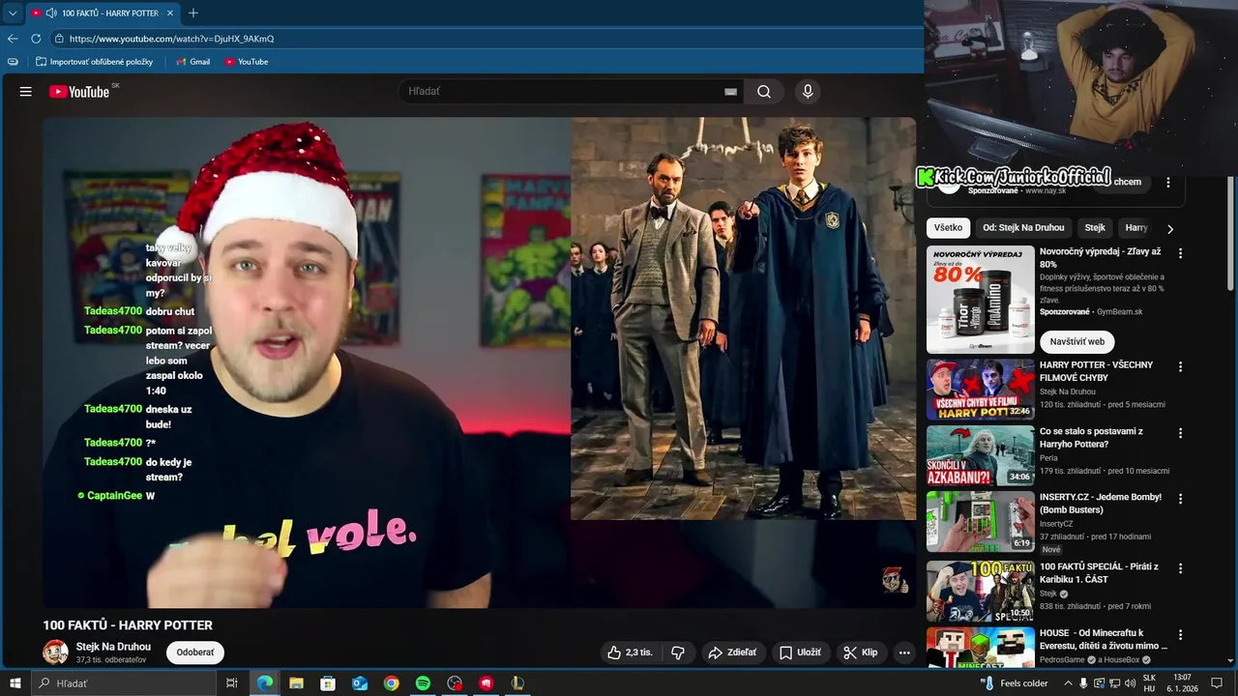Image resolution: width=1238 pixels, height=696 pixels.
Task: Select the Harry filter chip
Action: (x=1136, y=228)
